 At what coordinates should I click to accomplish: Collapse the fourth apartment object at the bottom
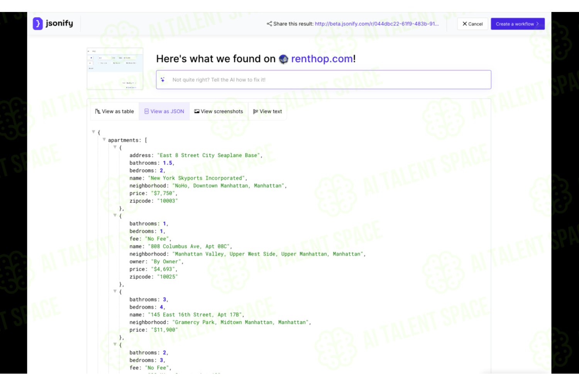click(x=115, y=344)
